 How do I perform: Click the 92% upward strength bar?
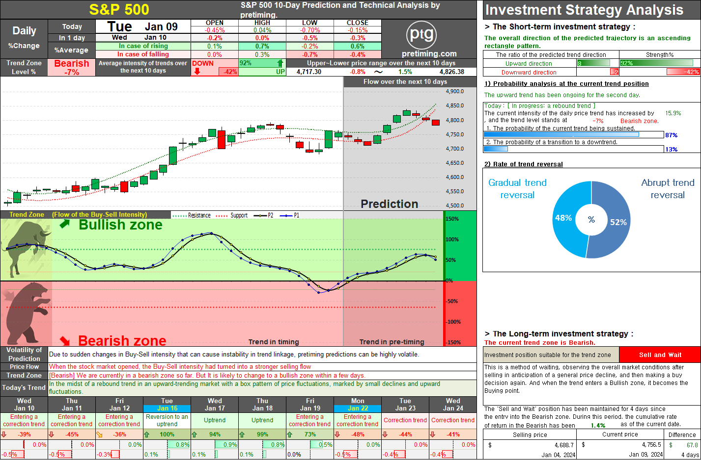[656, 63]
